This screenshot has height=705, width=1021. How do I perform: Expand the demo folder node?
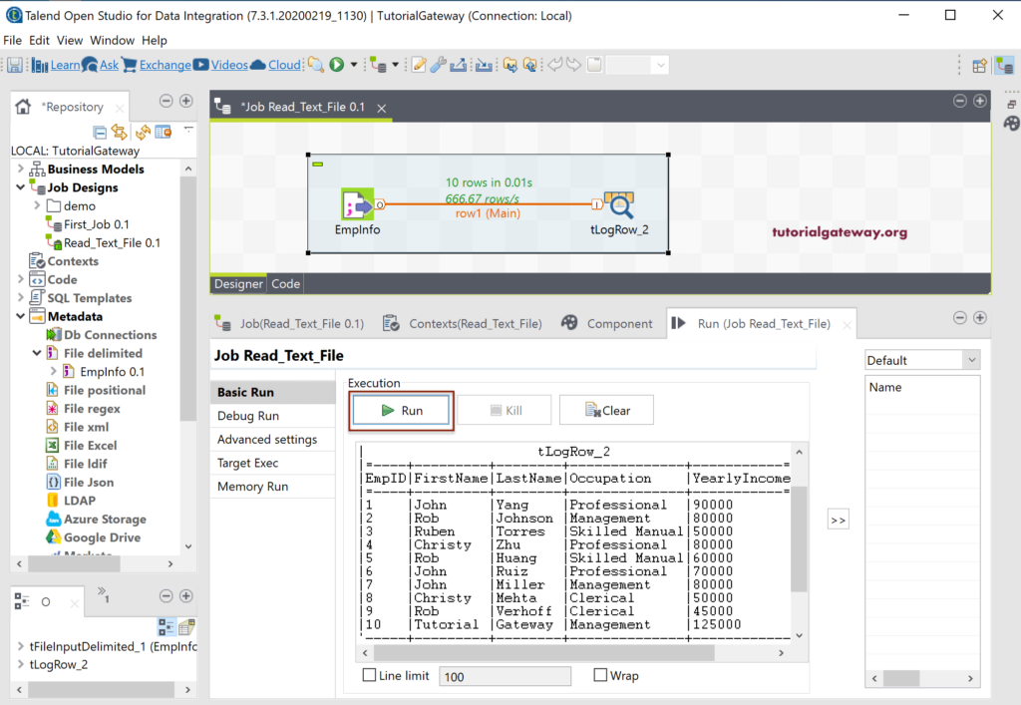pyautogui.click(x=37, y=205)
